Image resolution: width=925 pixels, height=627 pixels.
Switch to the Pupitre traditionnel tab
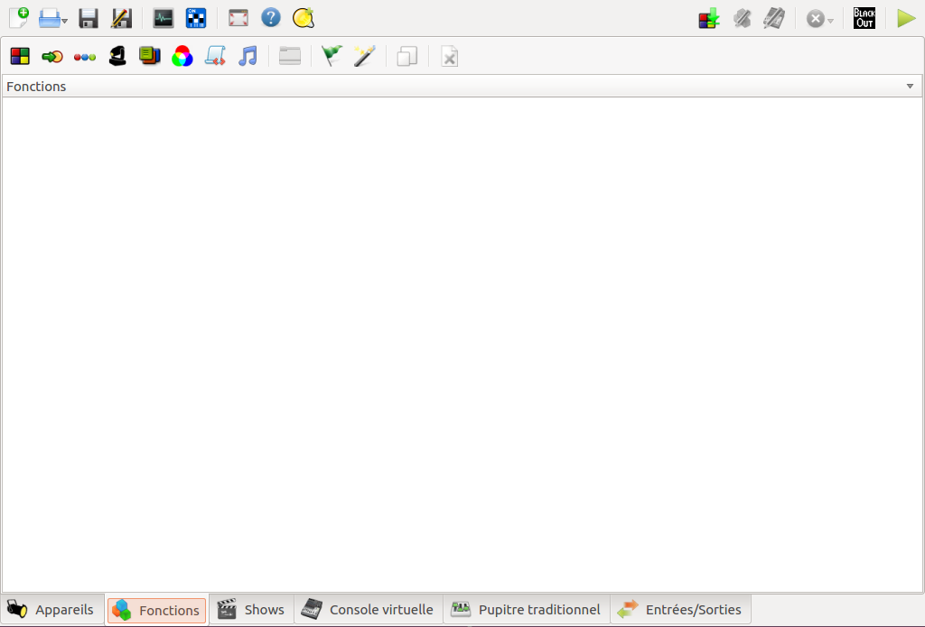click(527, 609)
